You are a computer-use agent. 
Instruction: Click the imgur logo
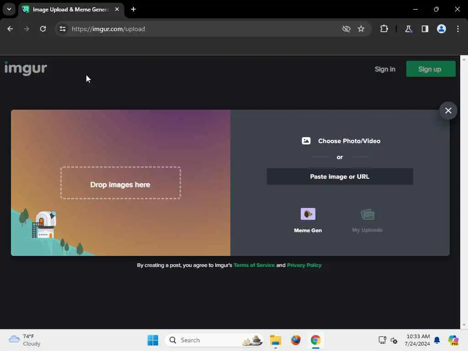coord(26,69)
